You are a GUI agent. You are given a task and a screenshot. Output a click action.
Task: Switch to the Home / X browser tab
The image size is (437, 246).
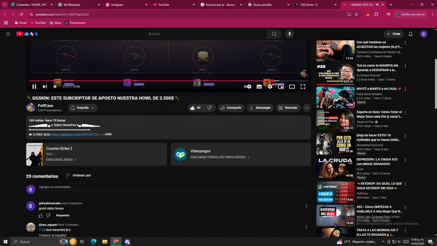click(316, 5)
